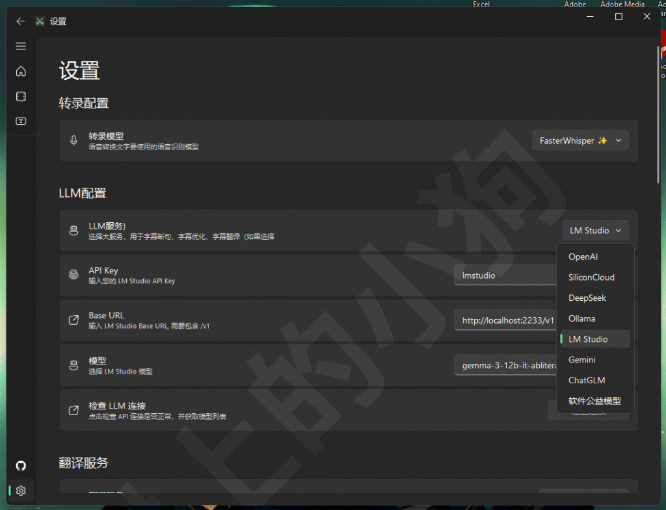Open the Settings gear icon in the sidebar

tap(21, 491)
